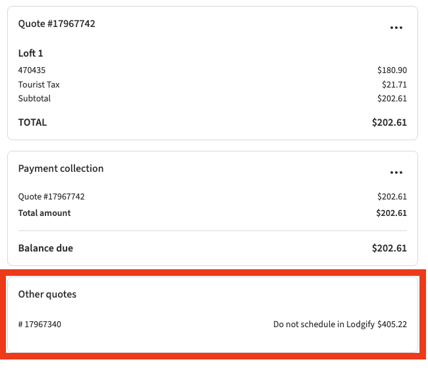Click Do not schedule in Lodgify $405.22
The height and width of the screenshot is (370, 428).
[340, 324]
